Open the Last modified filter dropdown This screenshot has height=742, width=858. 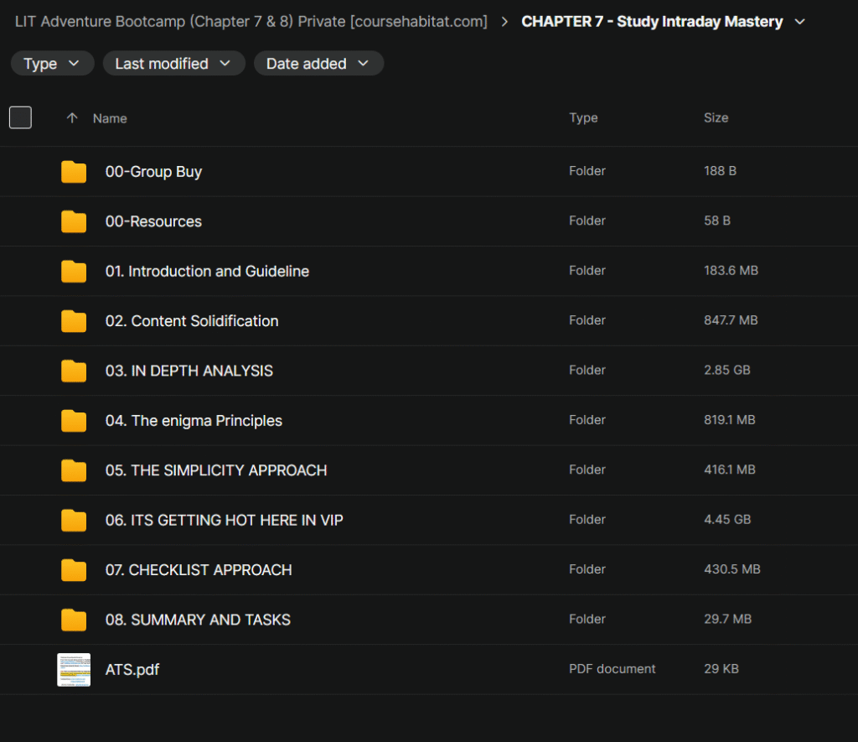coord(173,64)
